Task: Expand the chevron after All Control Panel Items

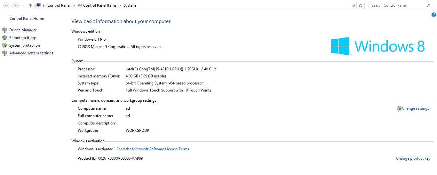Action: click(120, 5)
